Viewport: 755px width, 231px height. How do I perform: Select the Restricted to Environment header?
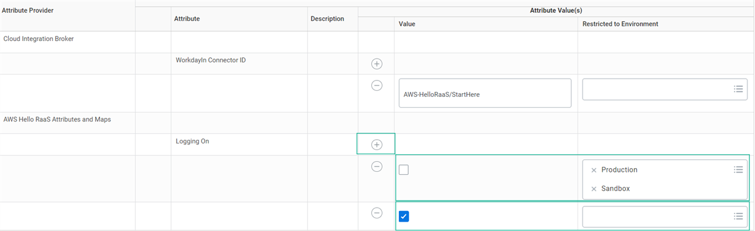(x=620, y=24)
